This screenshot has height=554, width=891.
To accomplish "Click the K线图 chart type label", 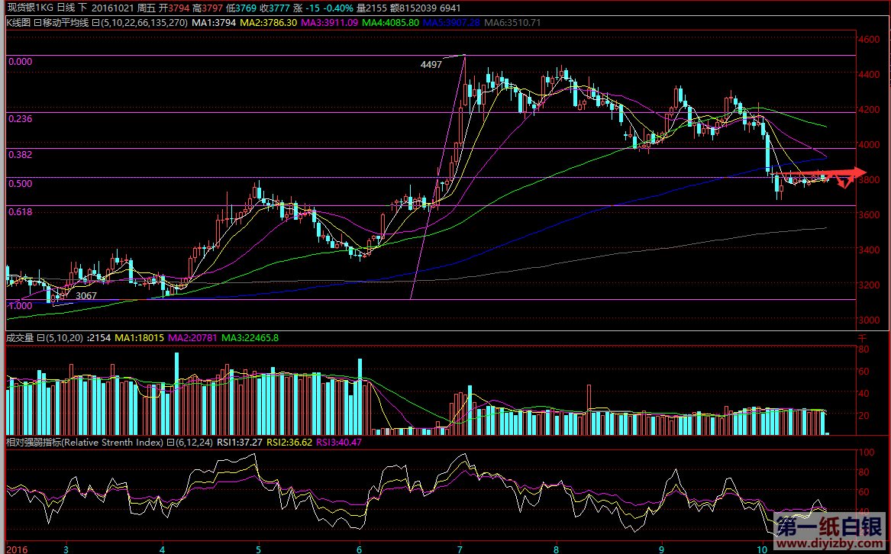I will tap(17, 23).
